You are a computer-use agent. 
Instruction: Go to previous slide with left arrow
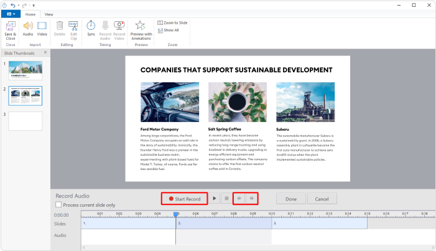[x=239, y=198]
